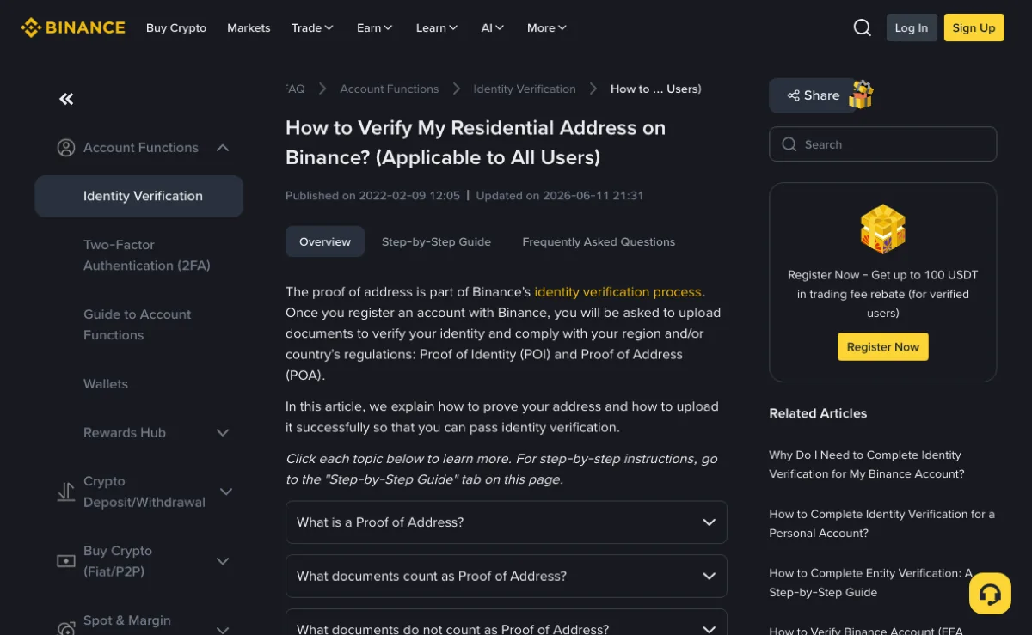Click the gift box icon beside Share
Image resolution: width=1032 pixels, height=635 pixels.
861,95
